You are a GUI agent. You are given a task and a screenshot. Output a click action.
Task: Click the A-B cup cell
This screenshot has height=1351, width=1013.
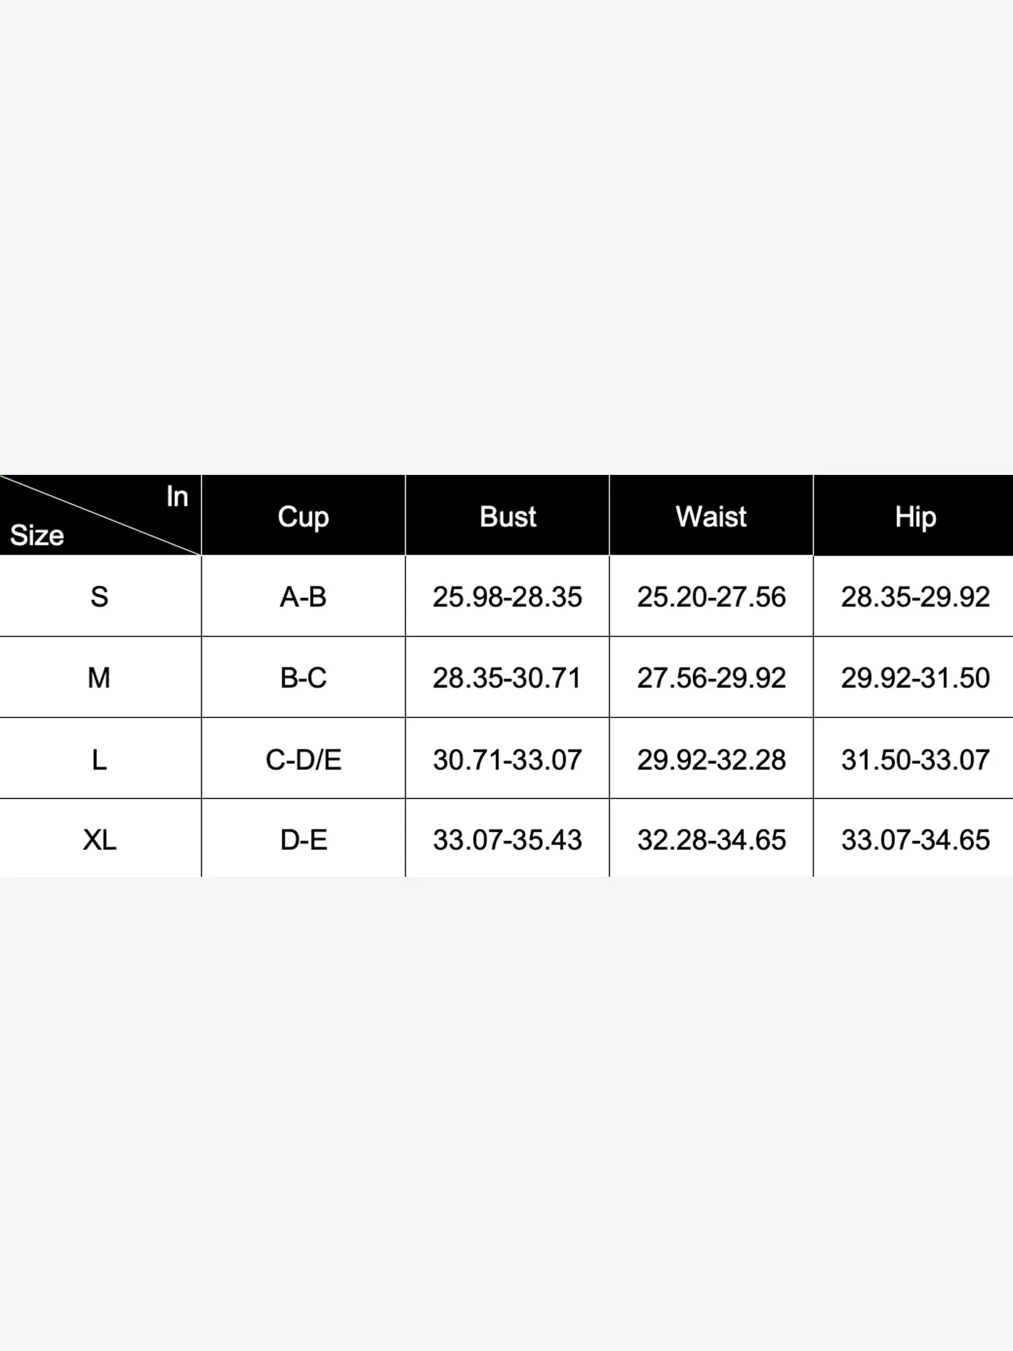point(303,596)
